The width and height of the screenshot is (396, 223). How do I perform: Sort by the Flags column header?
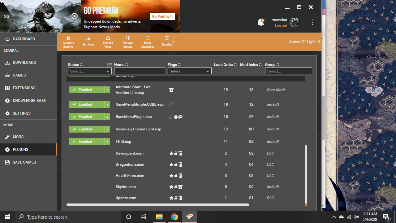click(x=174, y=65)
